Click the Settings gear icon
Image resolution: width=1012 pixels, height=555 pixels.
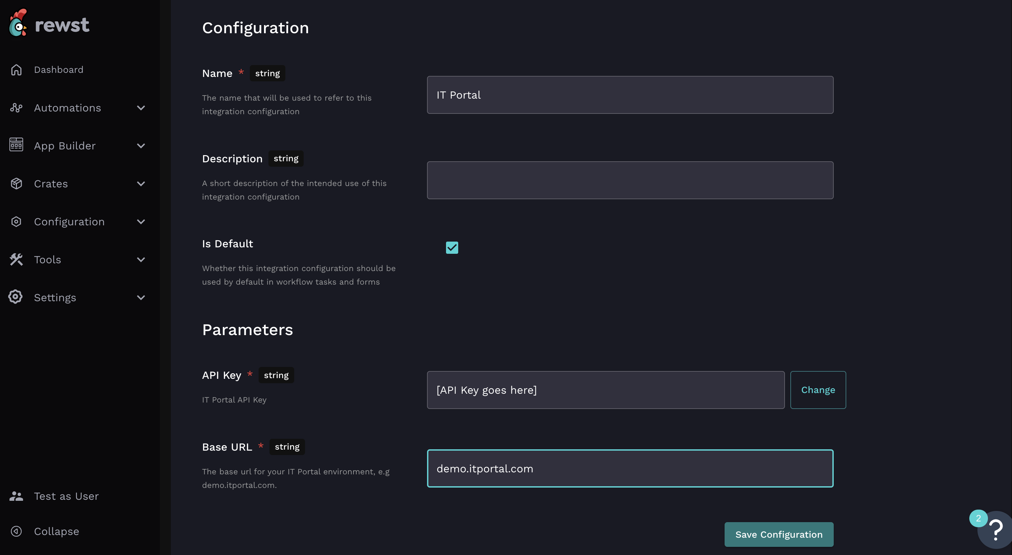(16, 297)
